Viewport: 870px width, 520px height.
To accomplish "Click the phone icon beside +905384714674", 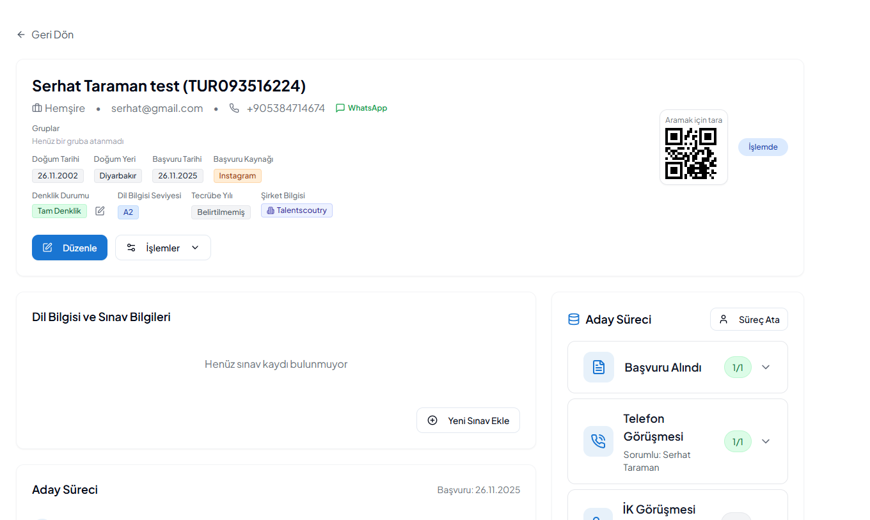I will pyautogui.click(x=234, y=108).
